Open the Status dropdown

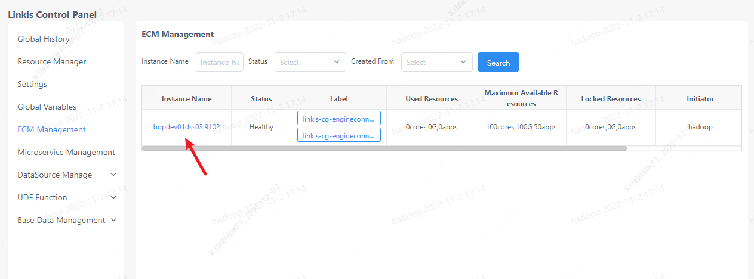tap(310, 63)
